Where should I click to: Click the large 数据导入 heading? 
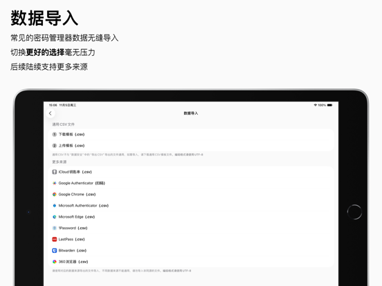pos(44,18)
